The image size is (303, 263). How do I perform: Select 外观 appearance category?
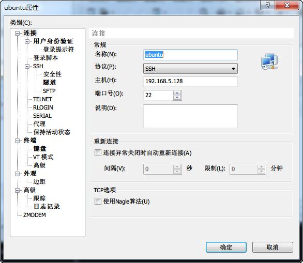pyautogui.click(x=30, y=174)
